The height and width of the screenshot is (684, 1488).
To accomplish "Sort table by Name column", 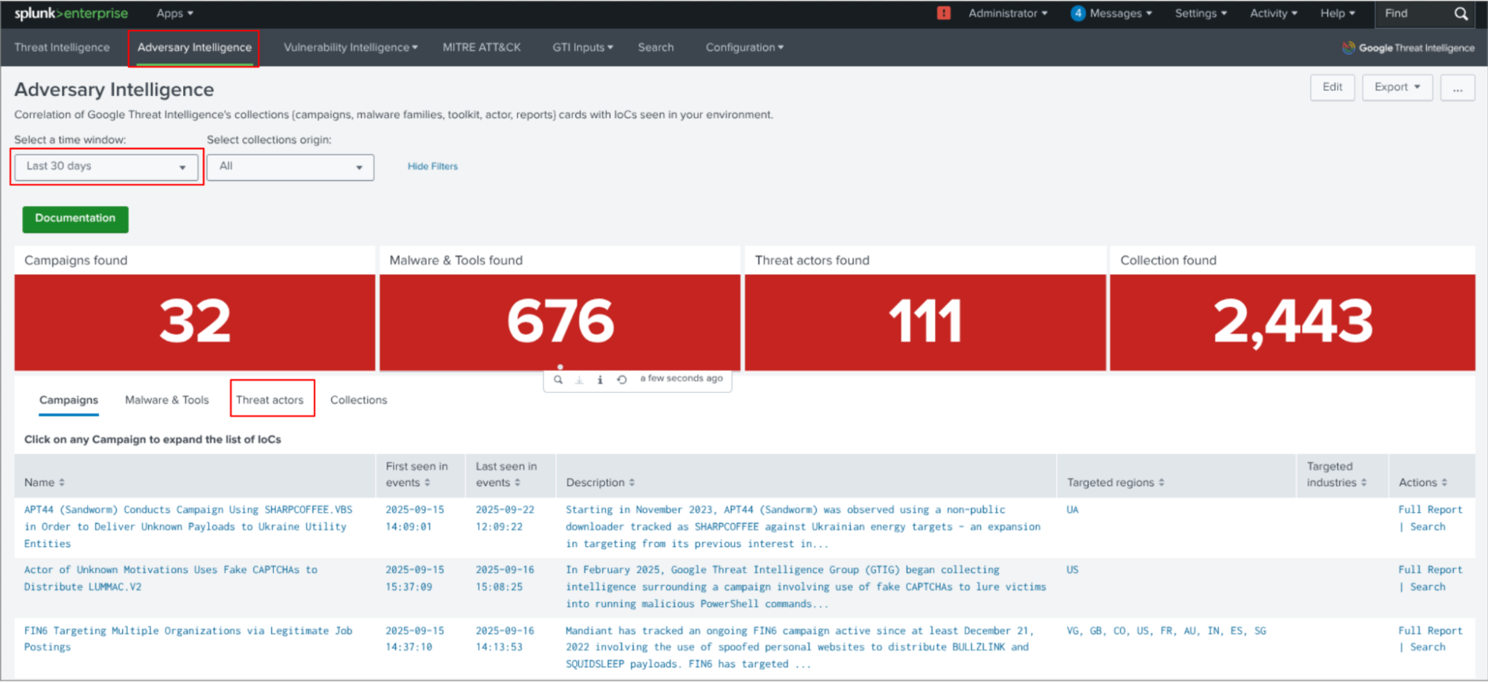I will tap(45, 482).
